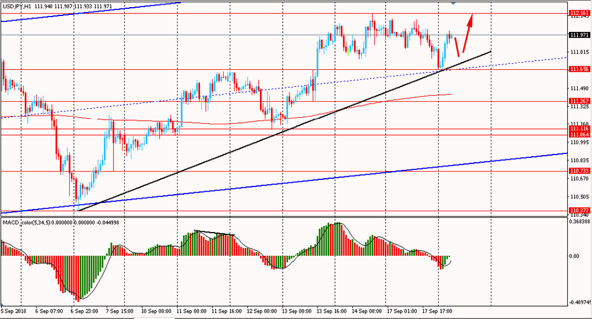Click the 111.815 price scale value
The height and width of the screenshot is (319, 592).
[x=580, y=52]
